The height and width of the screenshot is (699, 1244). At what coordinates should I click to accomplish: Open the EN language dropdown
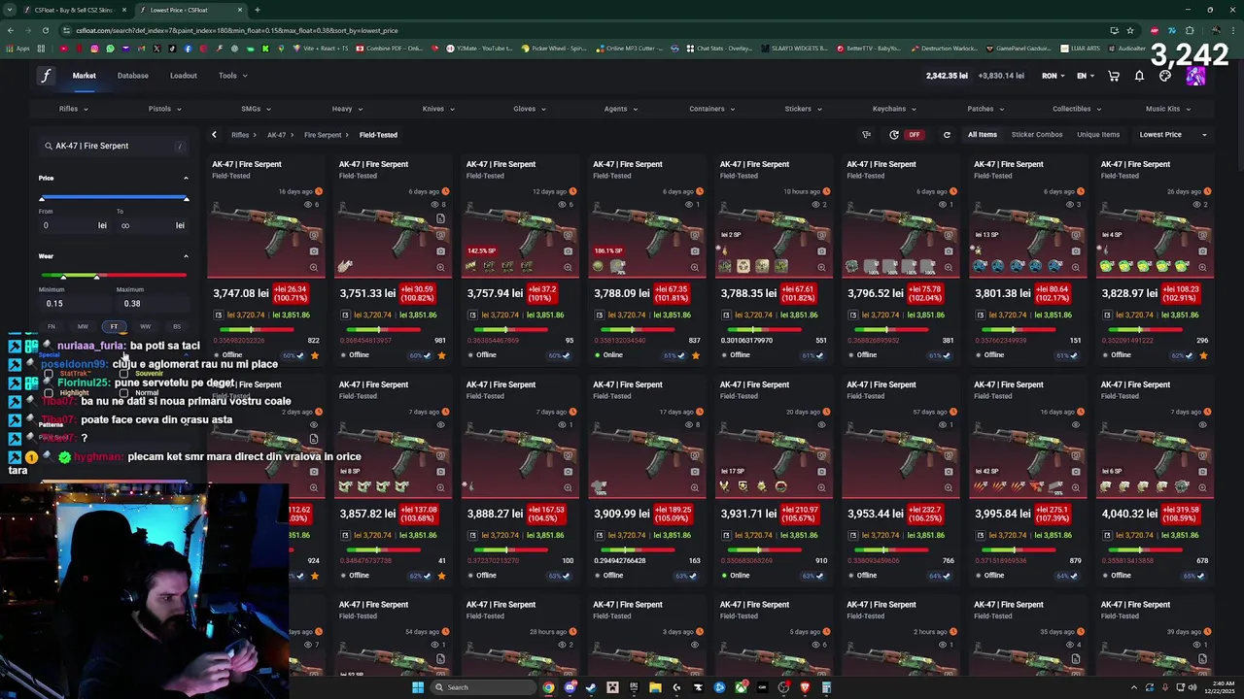(x=1086, y=76)
